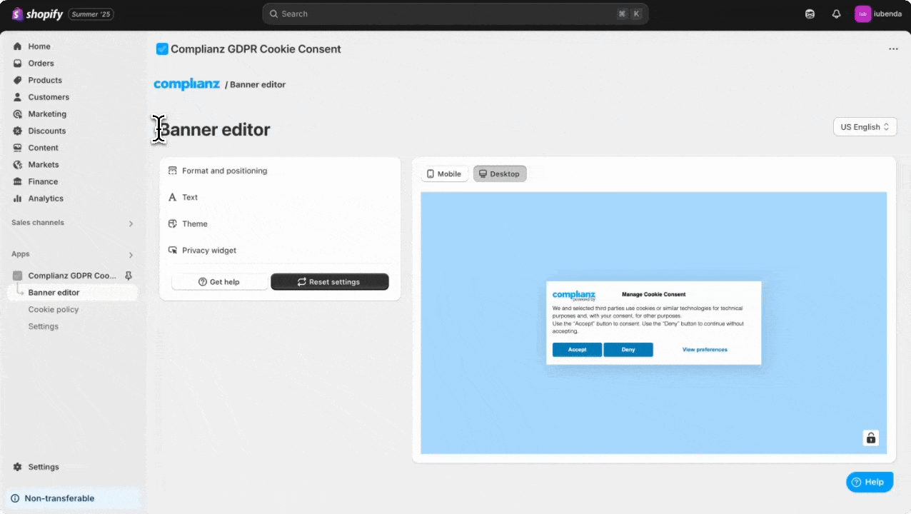Open the blue Help chat button

pyautogui.click(x=869, y=483)
